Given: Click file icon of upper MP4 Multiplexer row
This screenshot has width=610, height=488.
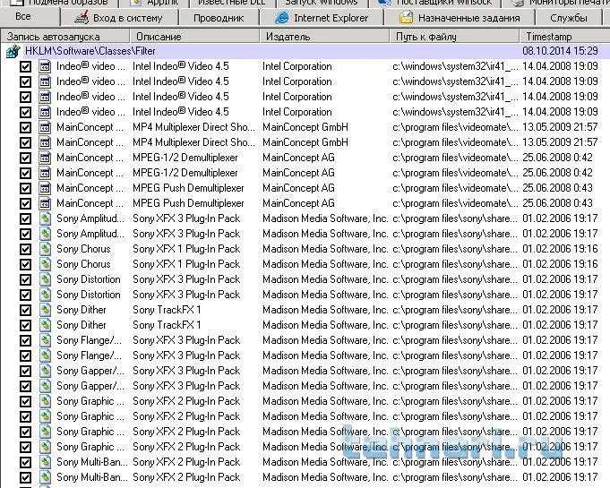Looking at the screenshot, I should 45,127.
